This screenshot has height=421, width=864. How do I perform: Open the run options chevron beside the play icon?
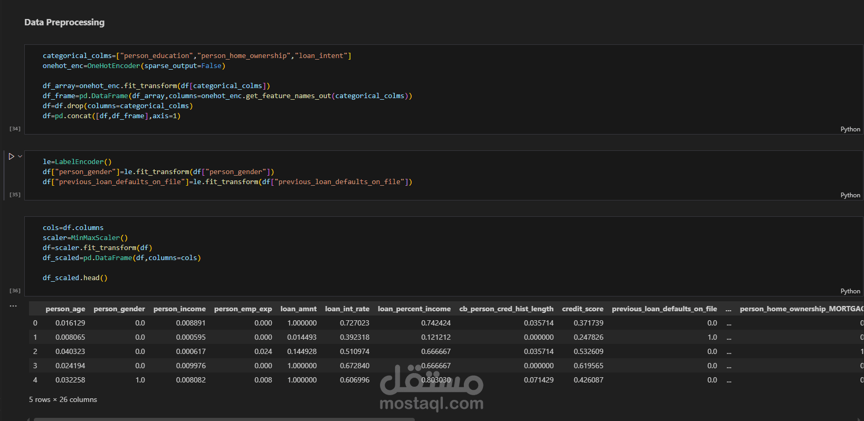(x=20, y=156)
